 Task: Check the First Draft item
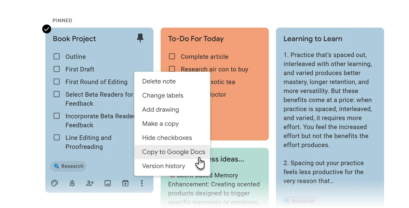pyautogui.click(x=56, y=69)
